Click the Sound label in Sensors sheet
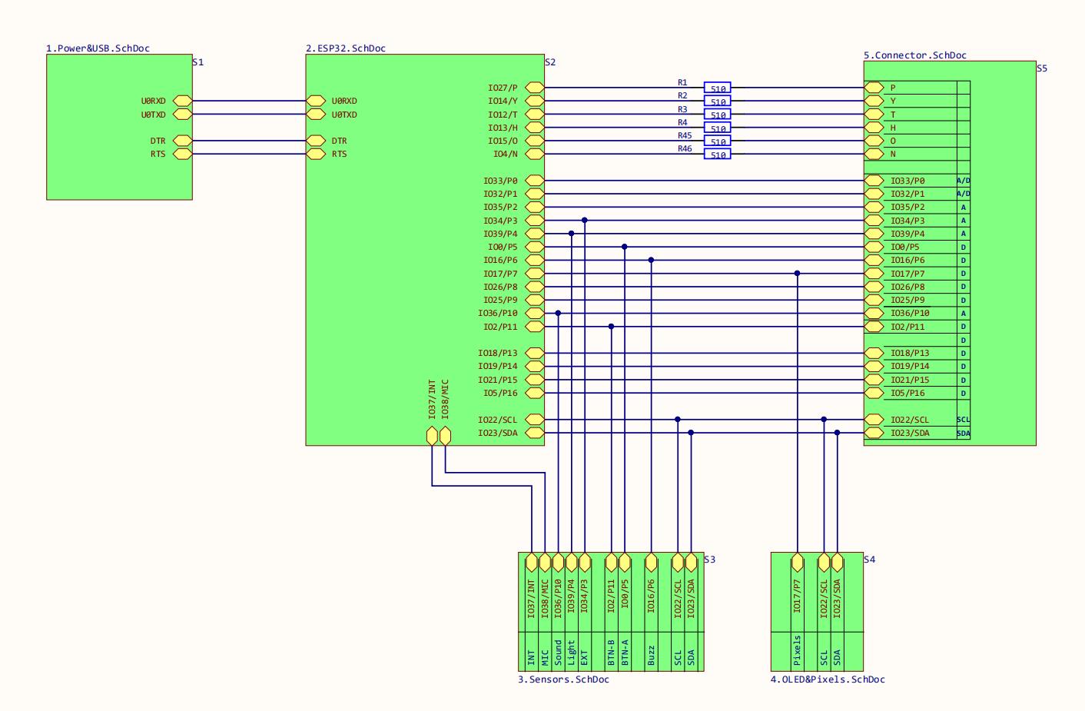 pyautogui.click(x=558, y=653)
